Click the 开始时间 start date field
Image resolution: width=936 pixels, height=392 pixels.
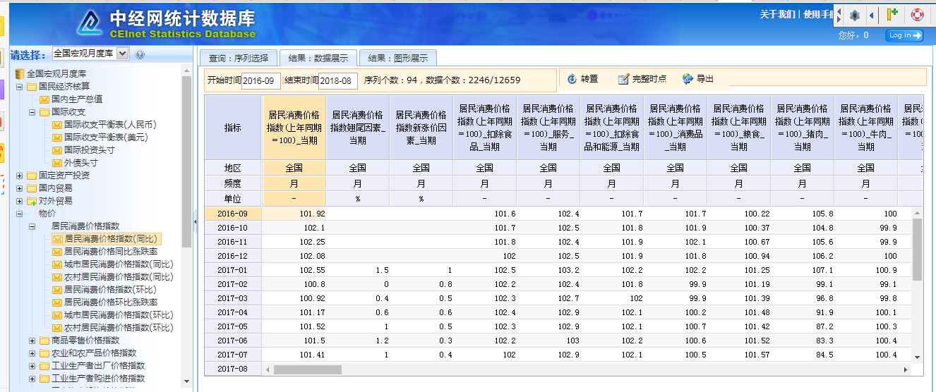click(x=261, y=80)
